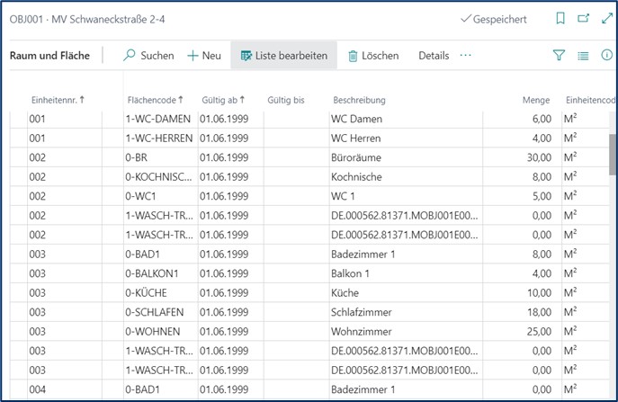Viewport: 618px width, 402px height.
Task: Open the info factbox icon
Action: (x=605, y=56)
